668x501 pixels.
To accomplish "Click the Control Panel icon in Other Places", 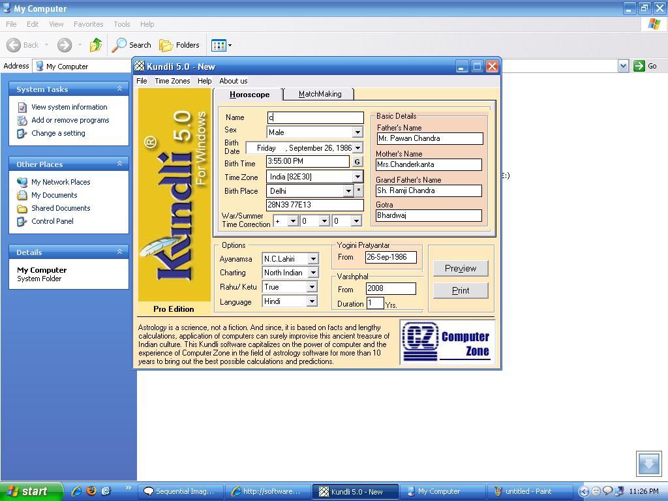I will 23,221.
